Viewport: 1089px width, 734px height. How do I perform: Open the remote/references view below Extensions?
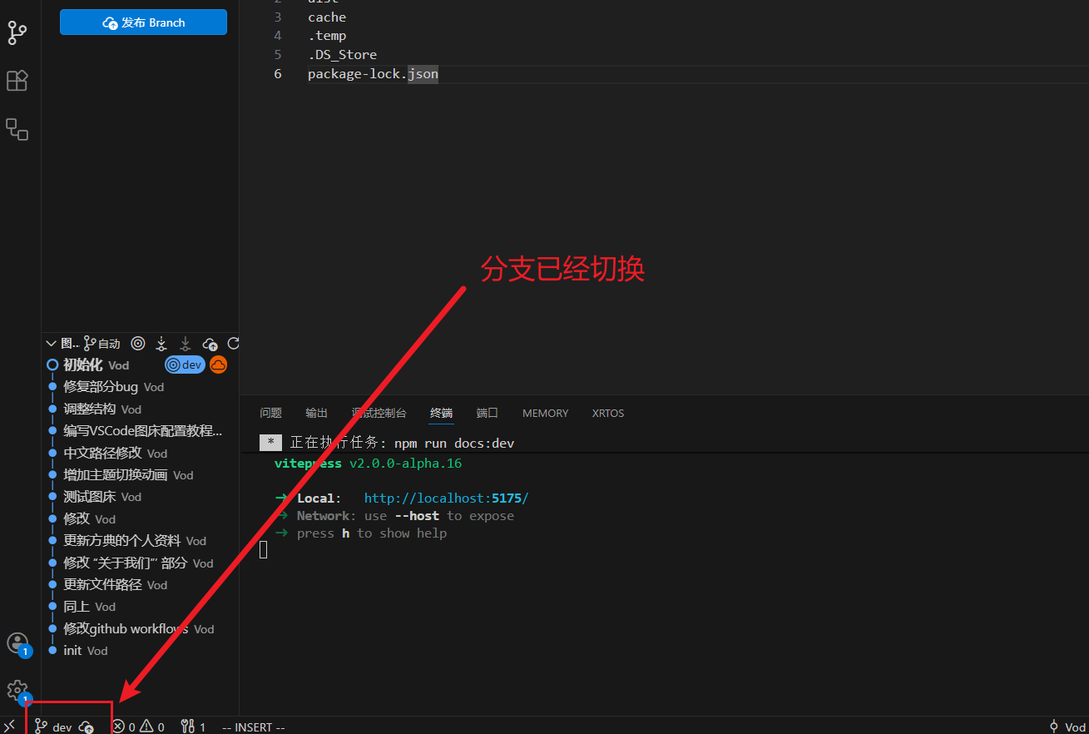pos(17,129)
